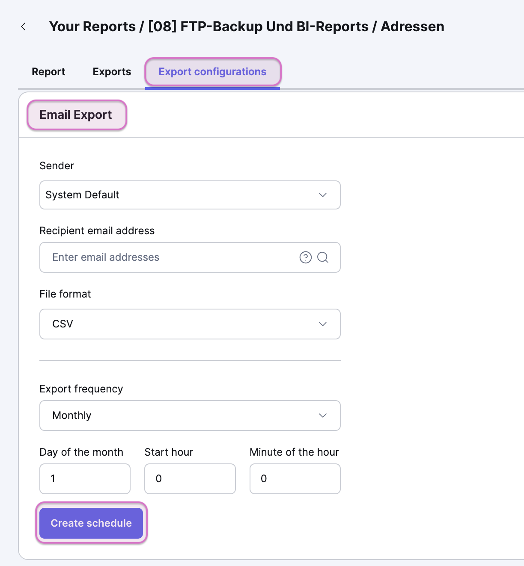Click the Adressen breadcrumb title
Image resolution: width=524 pixels, height=566 pixels.
tap(412, 27)
